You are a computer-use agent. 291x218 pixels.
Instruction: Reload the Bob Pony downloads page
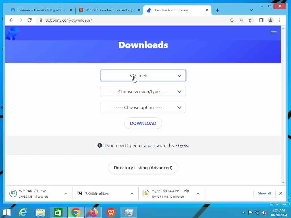tap(30, 20)
